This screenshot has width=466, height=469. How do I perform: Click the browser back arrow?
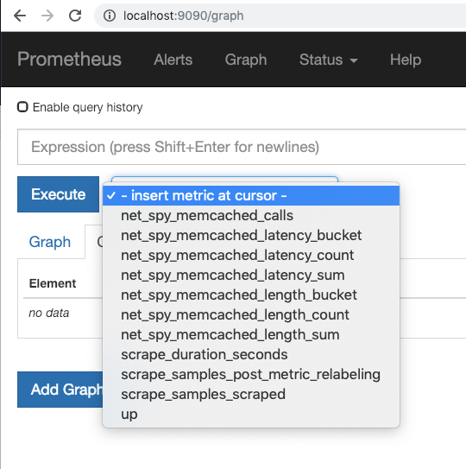tap(20, 16)
